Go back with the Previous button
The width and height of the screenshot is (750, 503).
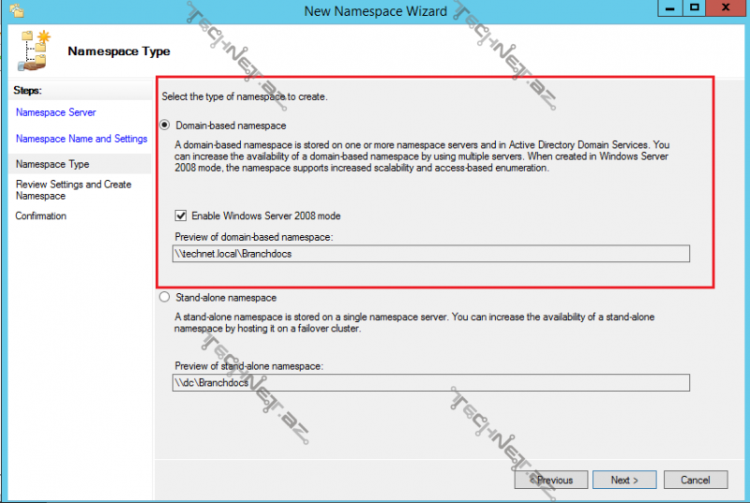point(551,480)
